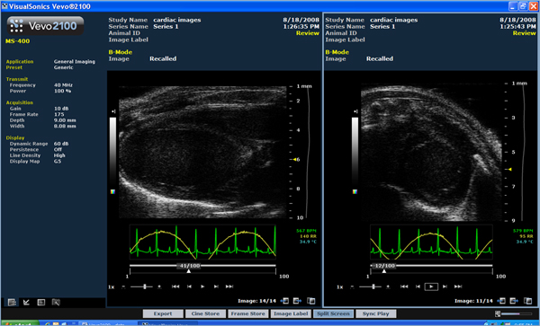Image resolution: width=540 pixels, height=326 pixels.
Task: Play the cine loop in left pane
Action: point(202,286)
